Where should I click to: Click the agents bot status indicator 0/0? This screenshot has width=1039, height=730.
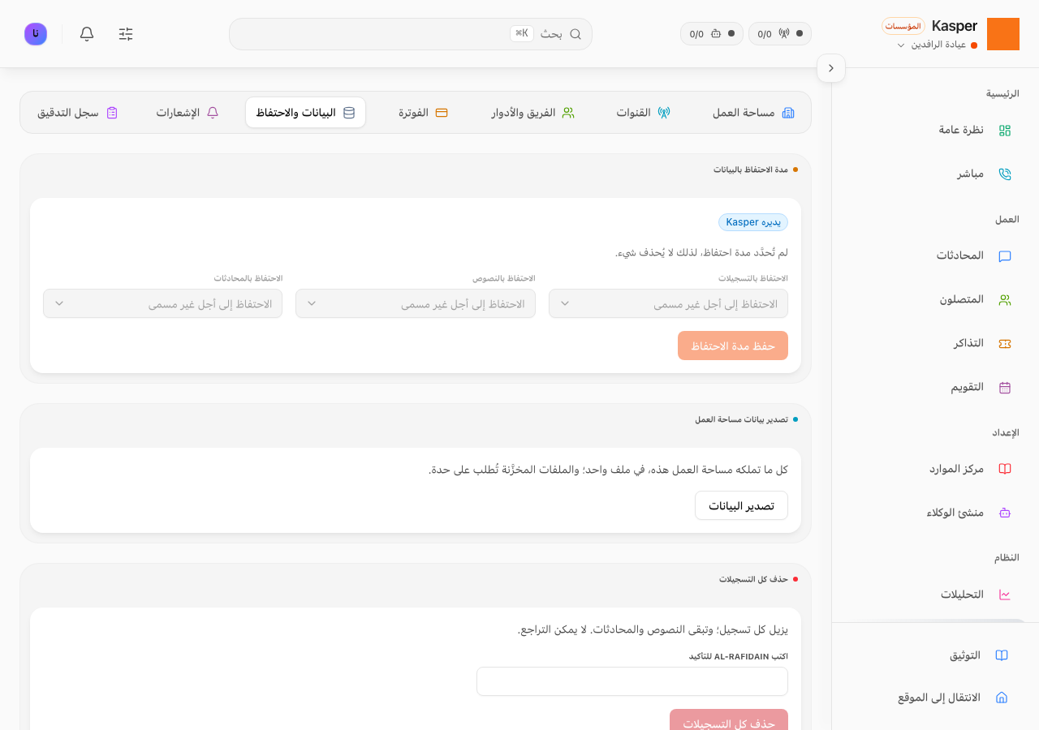point(711,34)
